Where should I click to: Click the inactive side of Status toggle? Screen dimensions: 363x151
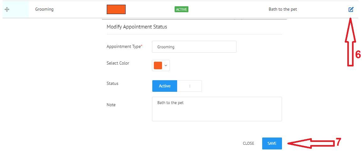[x=189, y=86]
